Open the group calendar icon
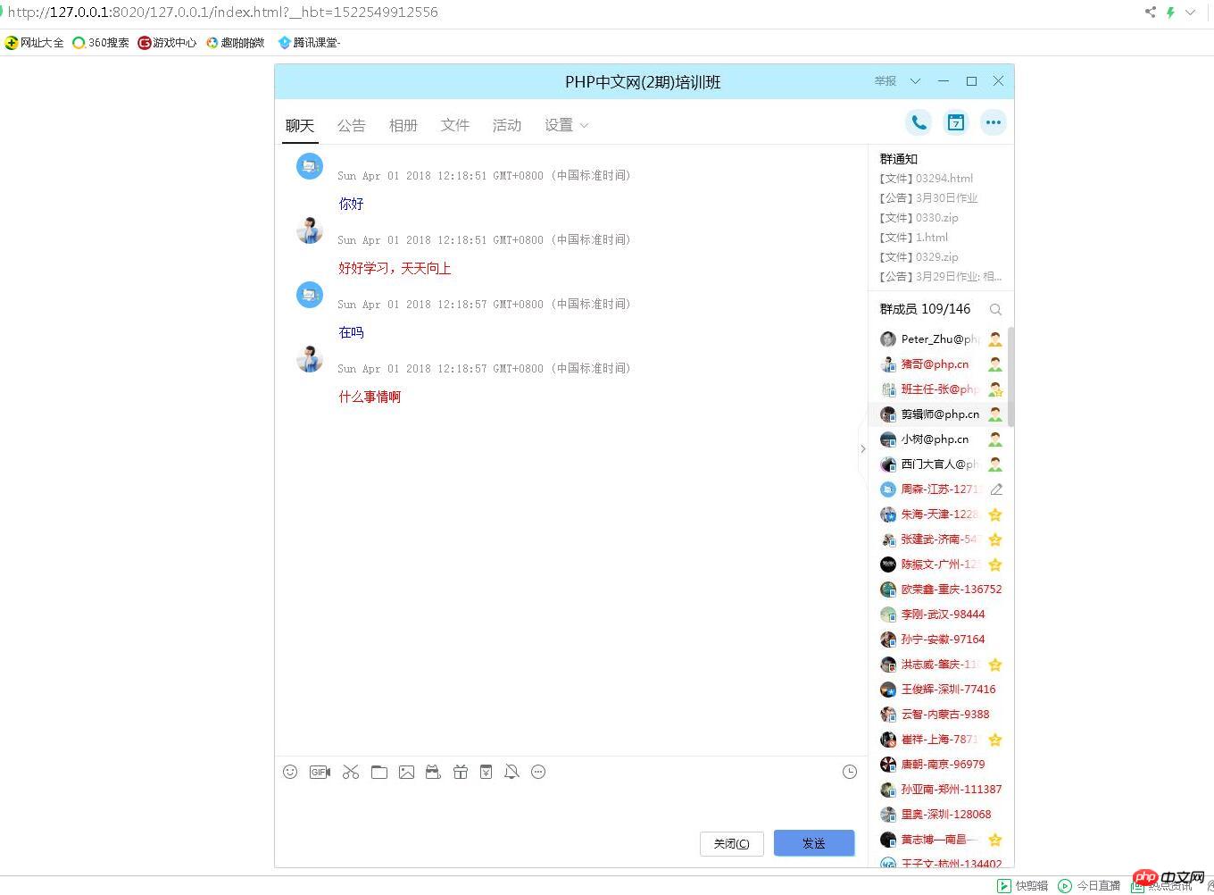Viewport: 1214px width, 895px height. pos(956,122)
